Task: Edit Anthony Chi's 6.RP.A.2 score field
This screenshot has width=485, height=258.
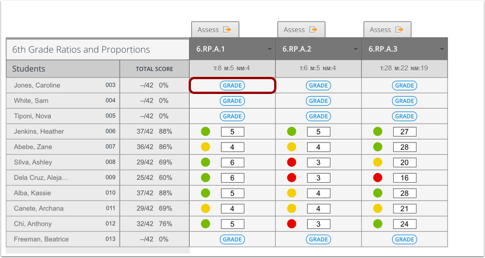Action: point(319,224)
